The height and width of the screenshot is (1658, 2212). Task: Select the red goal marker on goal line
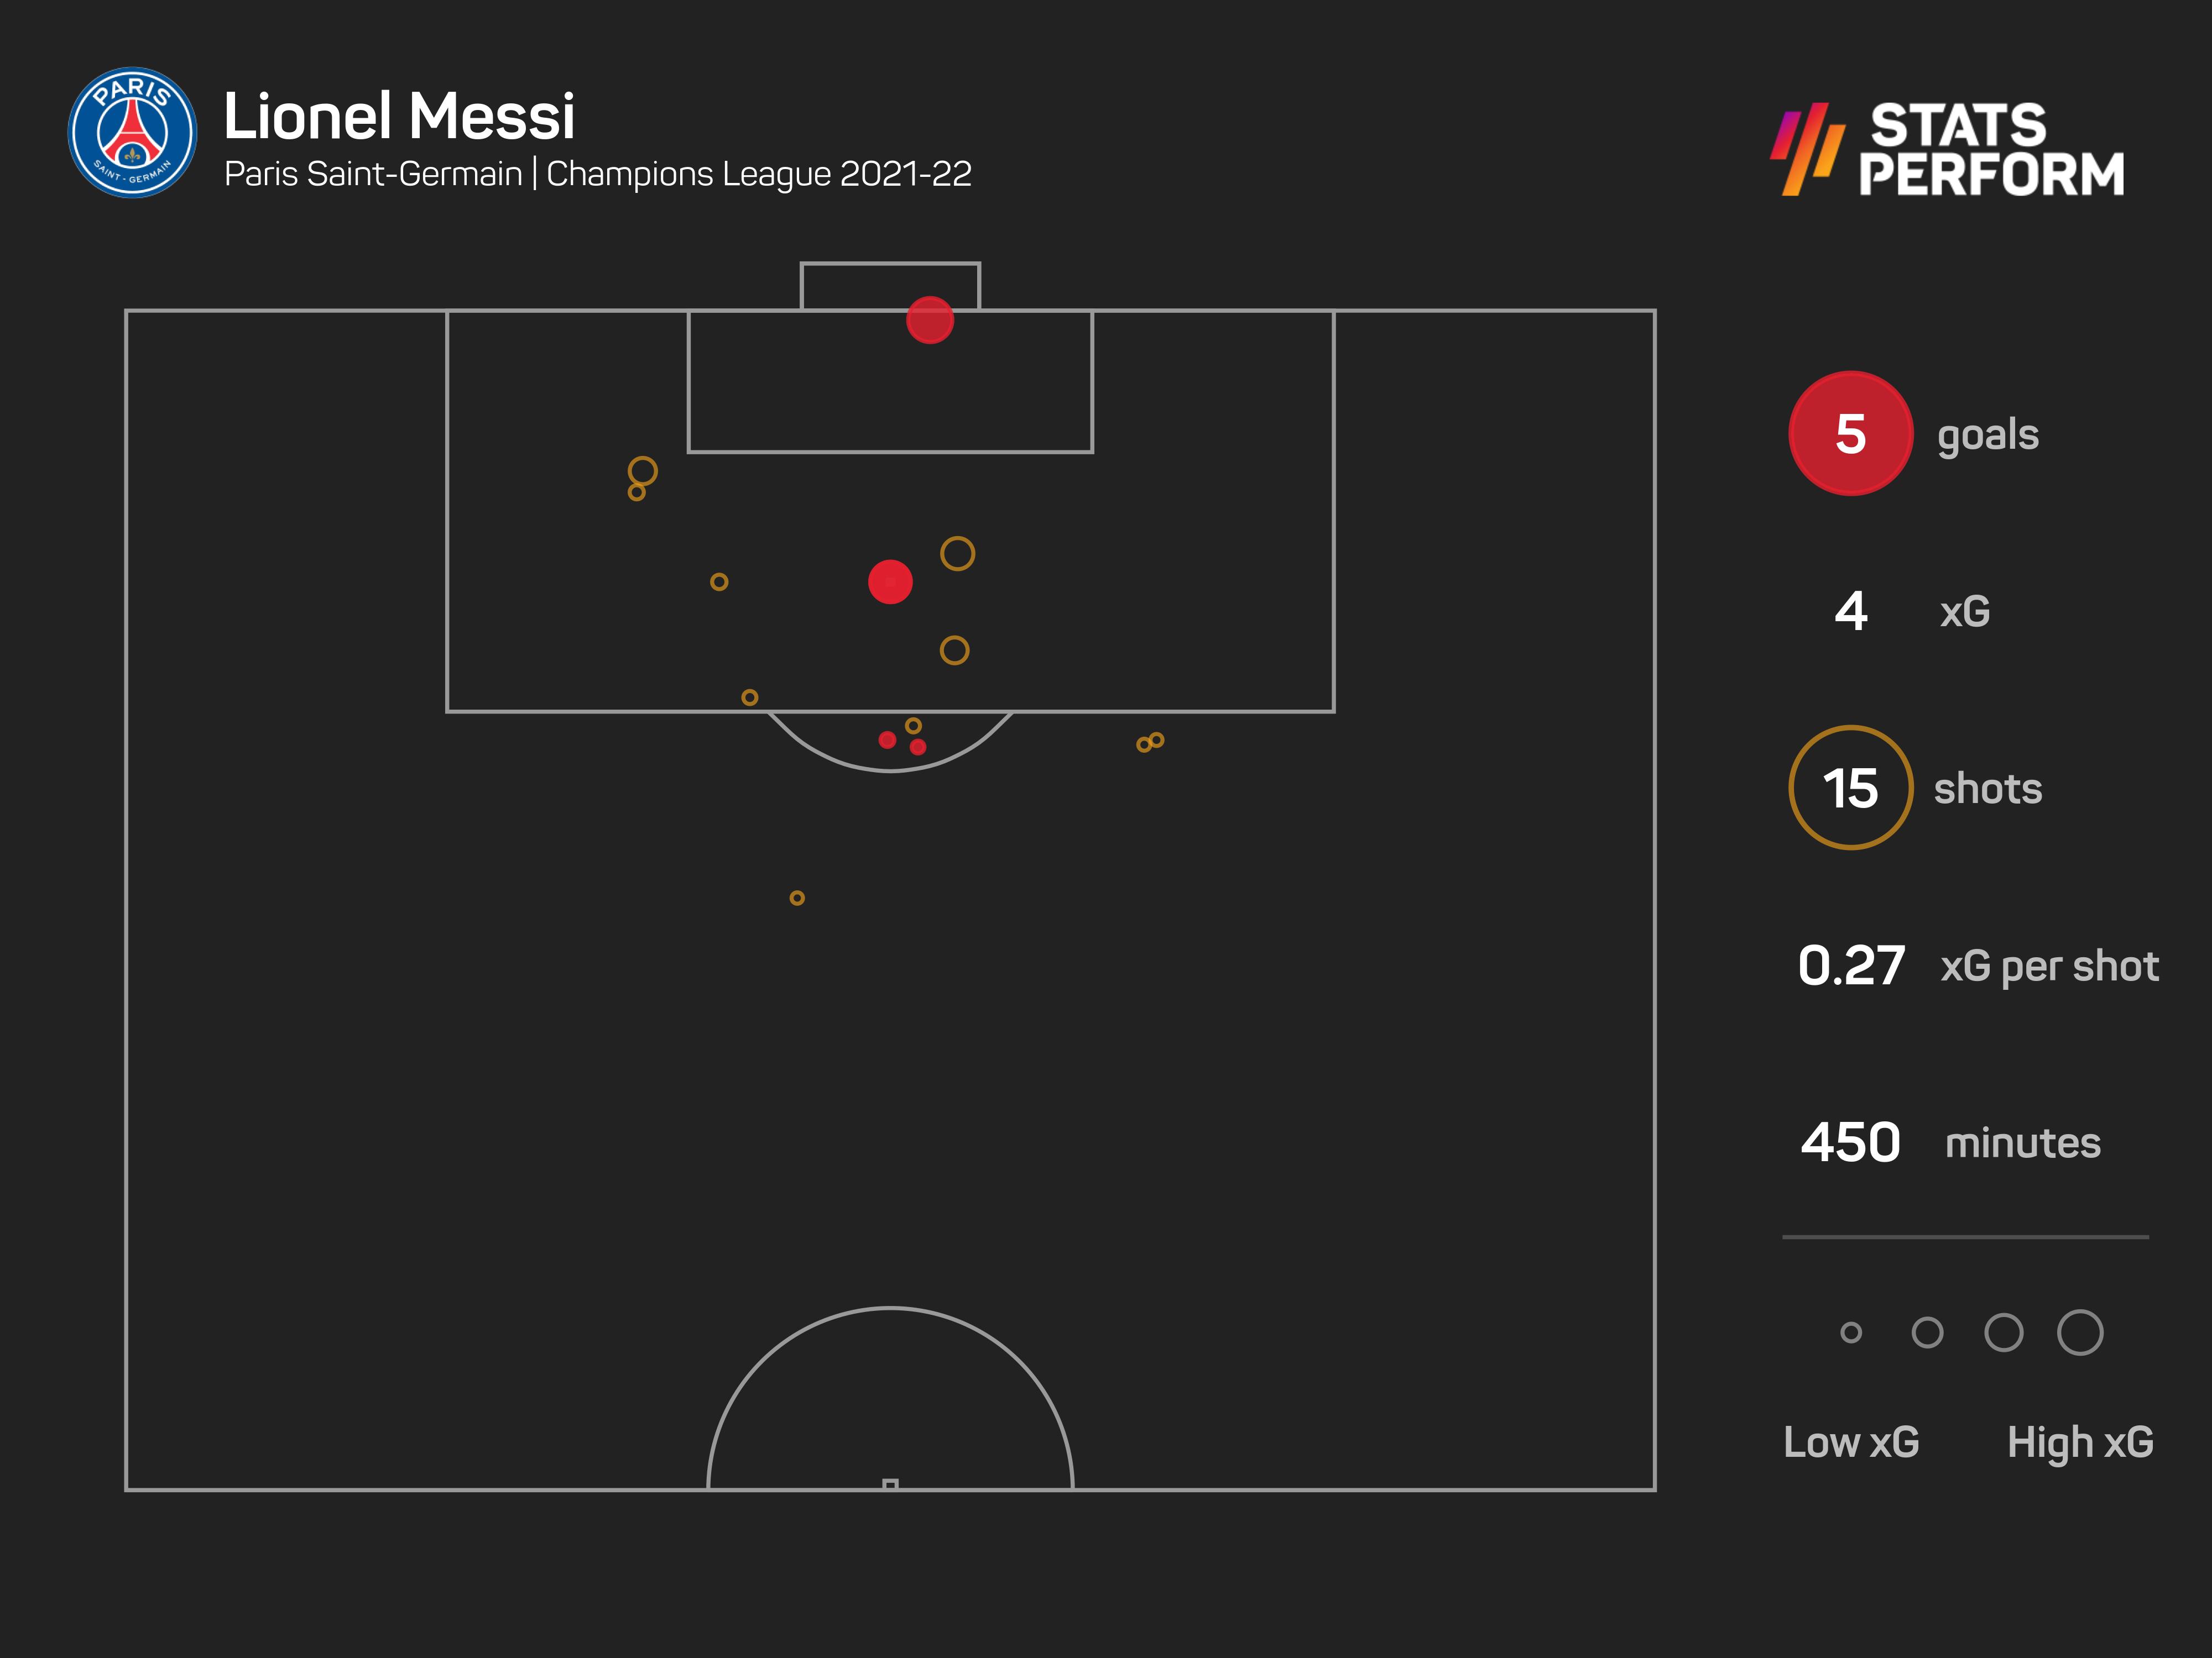pos(930,320)
